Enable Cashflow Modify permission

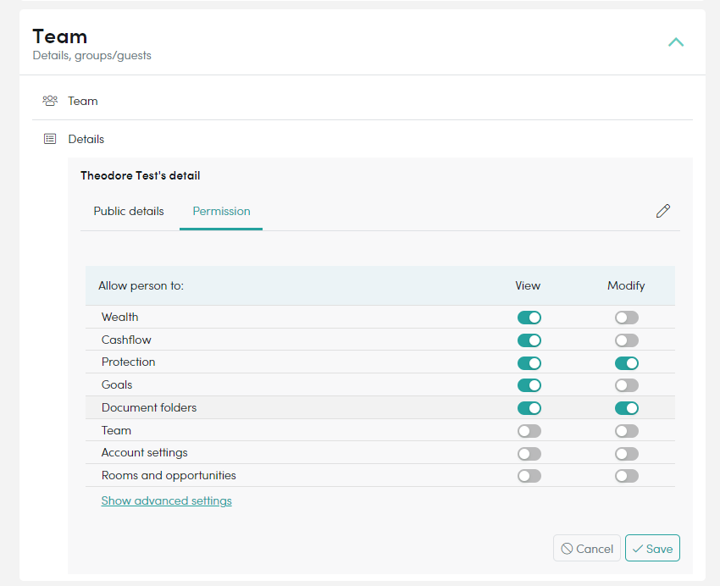click(x=627, y=340)
